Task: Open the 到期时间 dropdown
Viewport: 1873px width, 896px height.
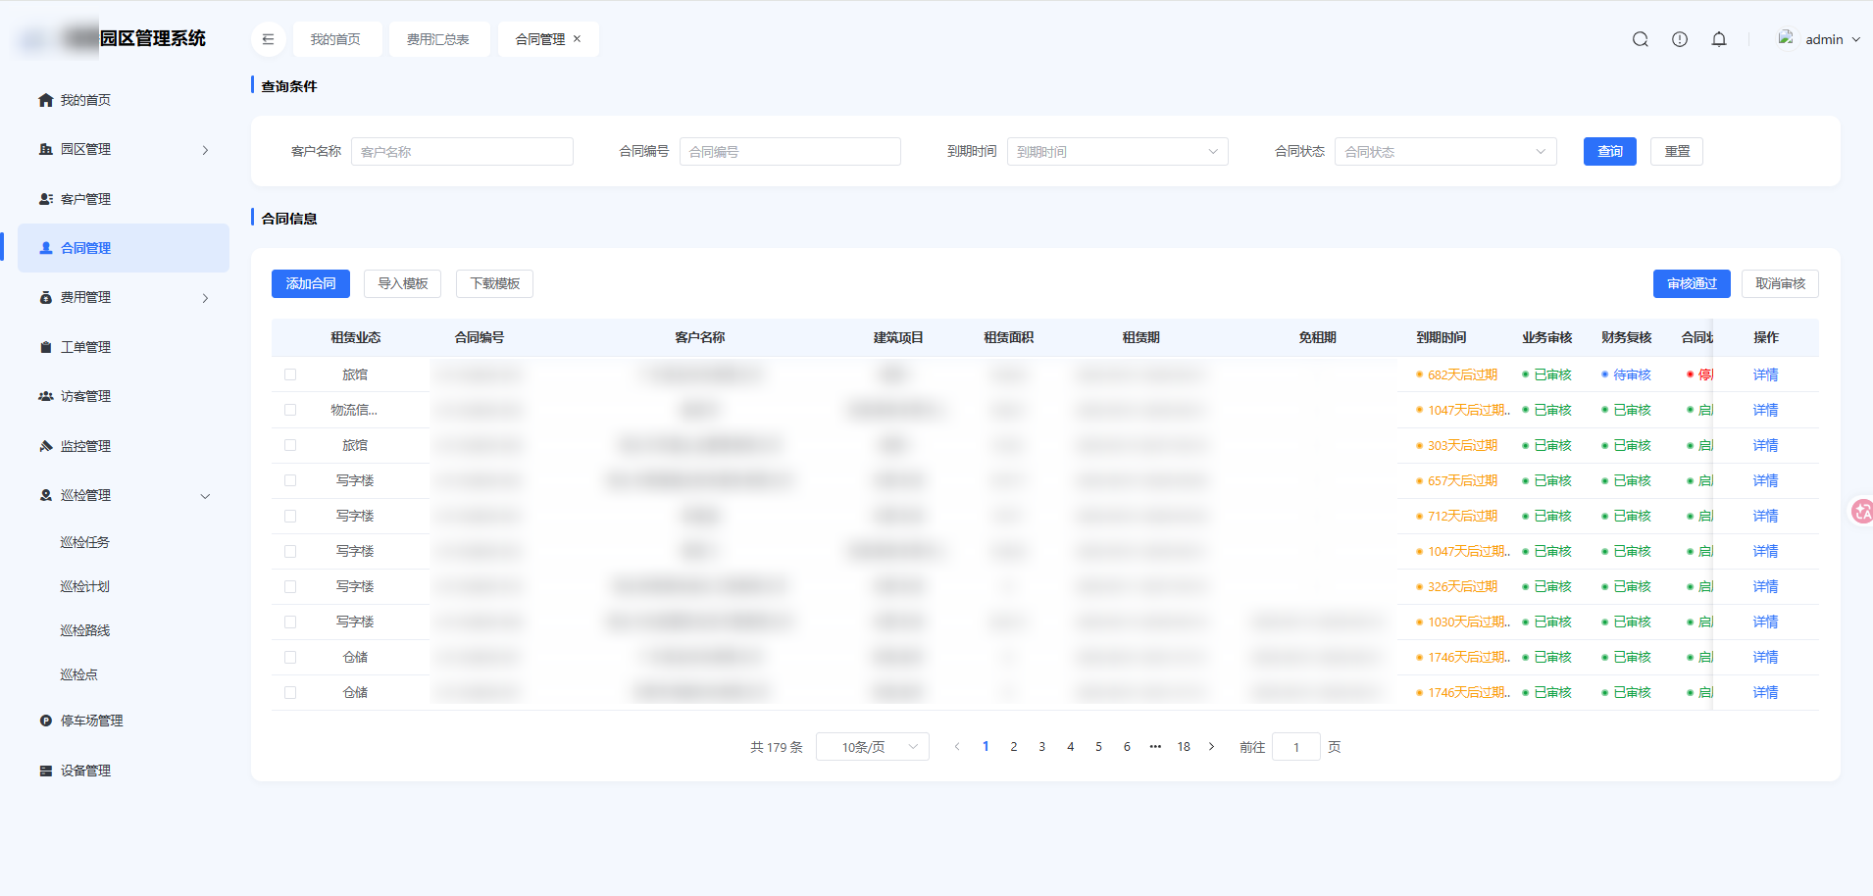Action: click(1117, 152)
